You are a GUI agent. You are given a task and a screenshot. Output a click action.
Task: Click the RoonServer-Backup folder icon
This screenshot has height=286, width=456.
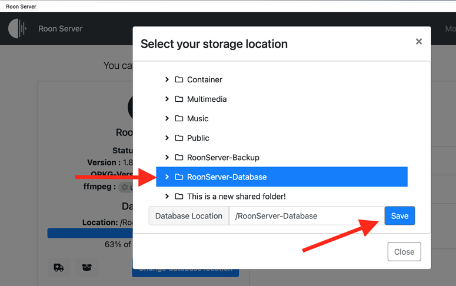click(179, 157)
